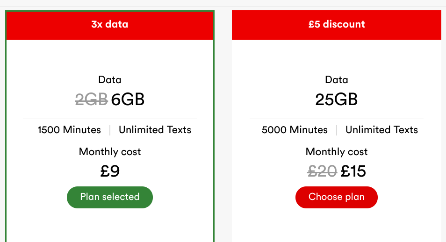Click separator between 1500 Minutes and Unlimited Texts
446x242 pixels.
[x=110, y=130]
